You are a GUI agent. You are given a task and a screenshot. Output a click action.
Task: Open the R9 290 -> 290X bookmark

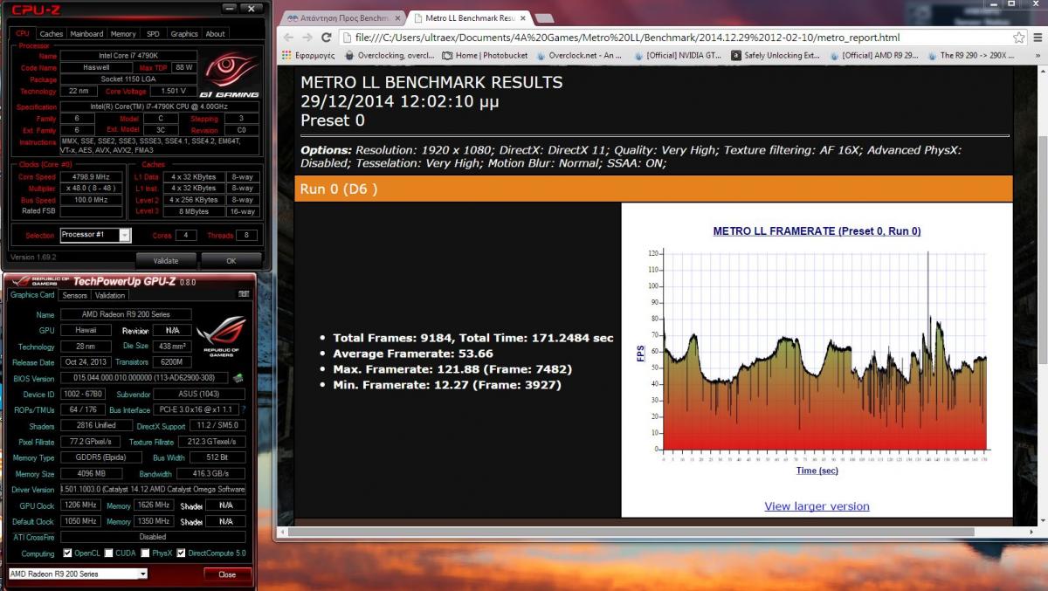click(x=970, y=55)
